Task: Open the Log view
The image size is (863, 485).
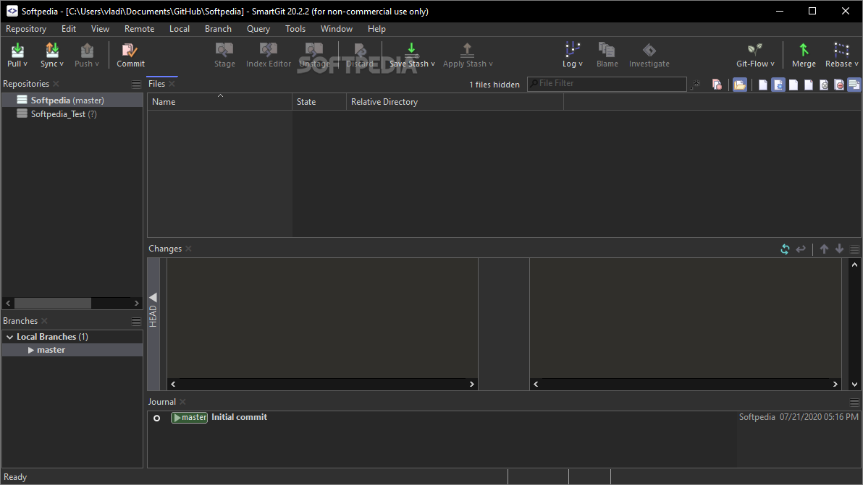Action: pyautogui.click(x=572, y=55)
